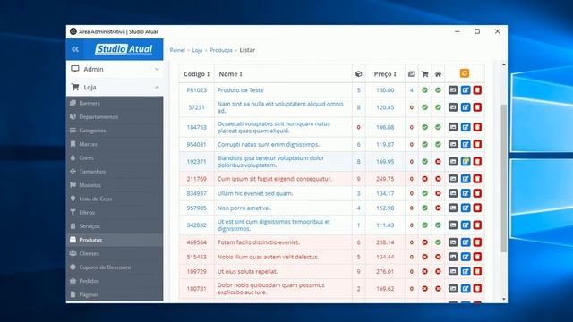Sort table by Nome column
This screenshot has width=573, height=322.
(230, 74)
